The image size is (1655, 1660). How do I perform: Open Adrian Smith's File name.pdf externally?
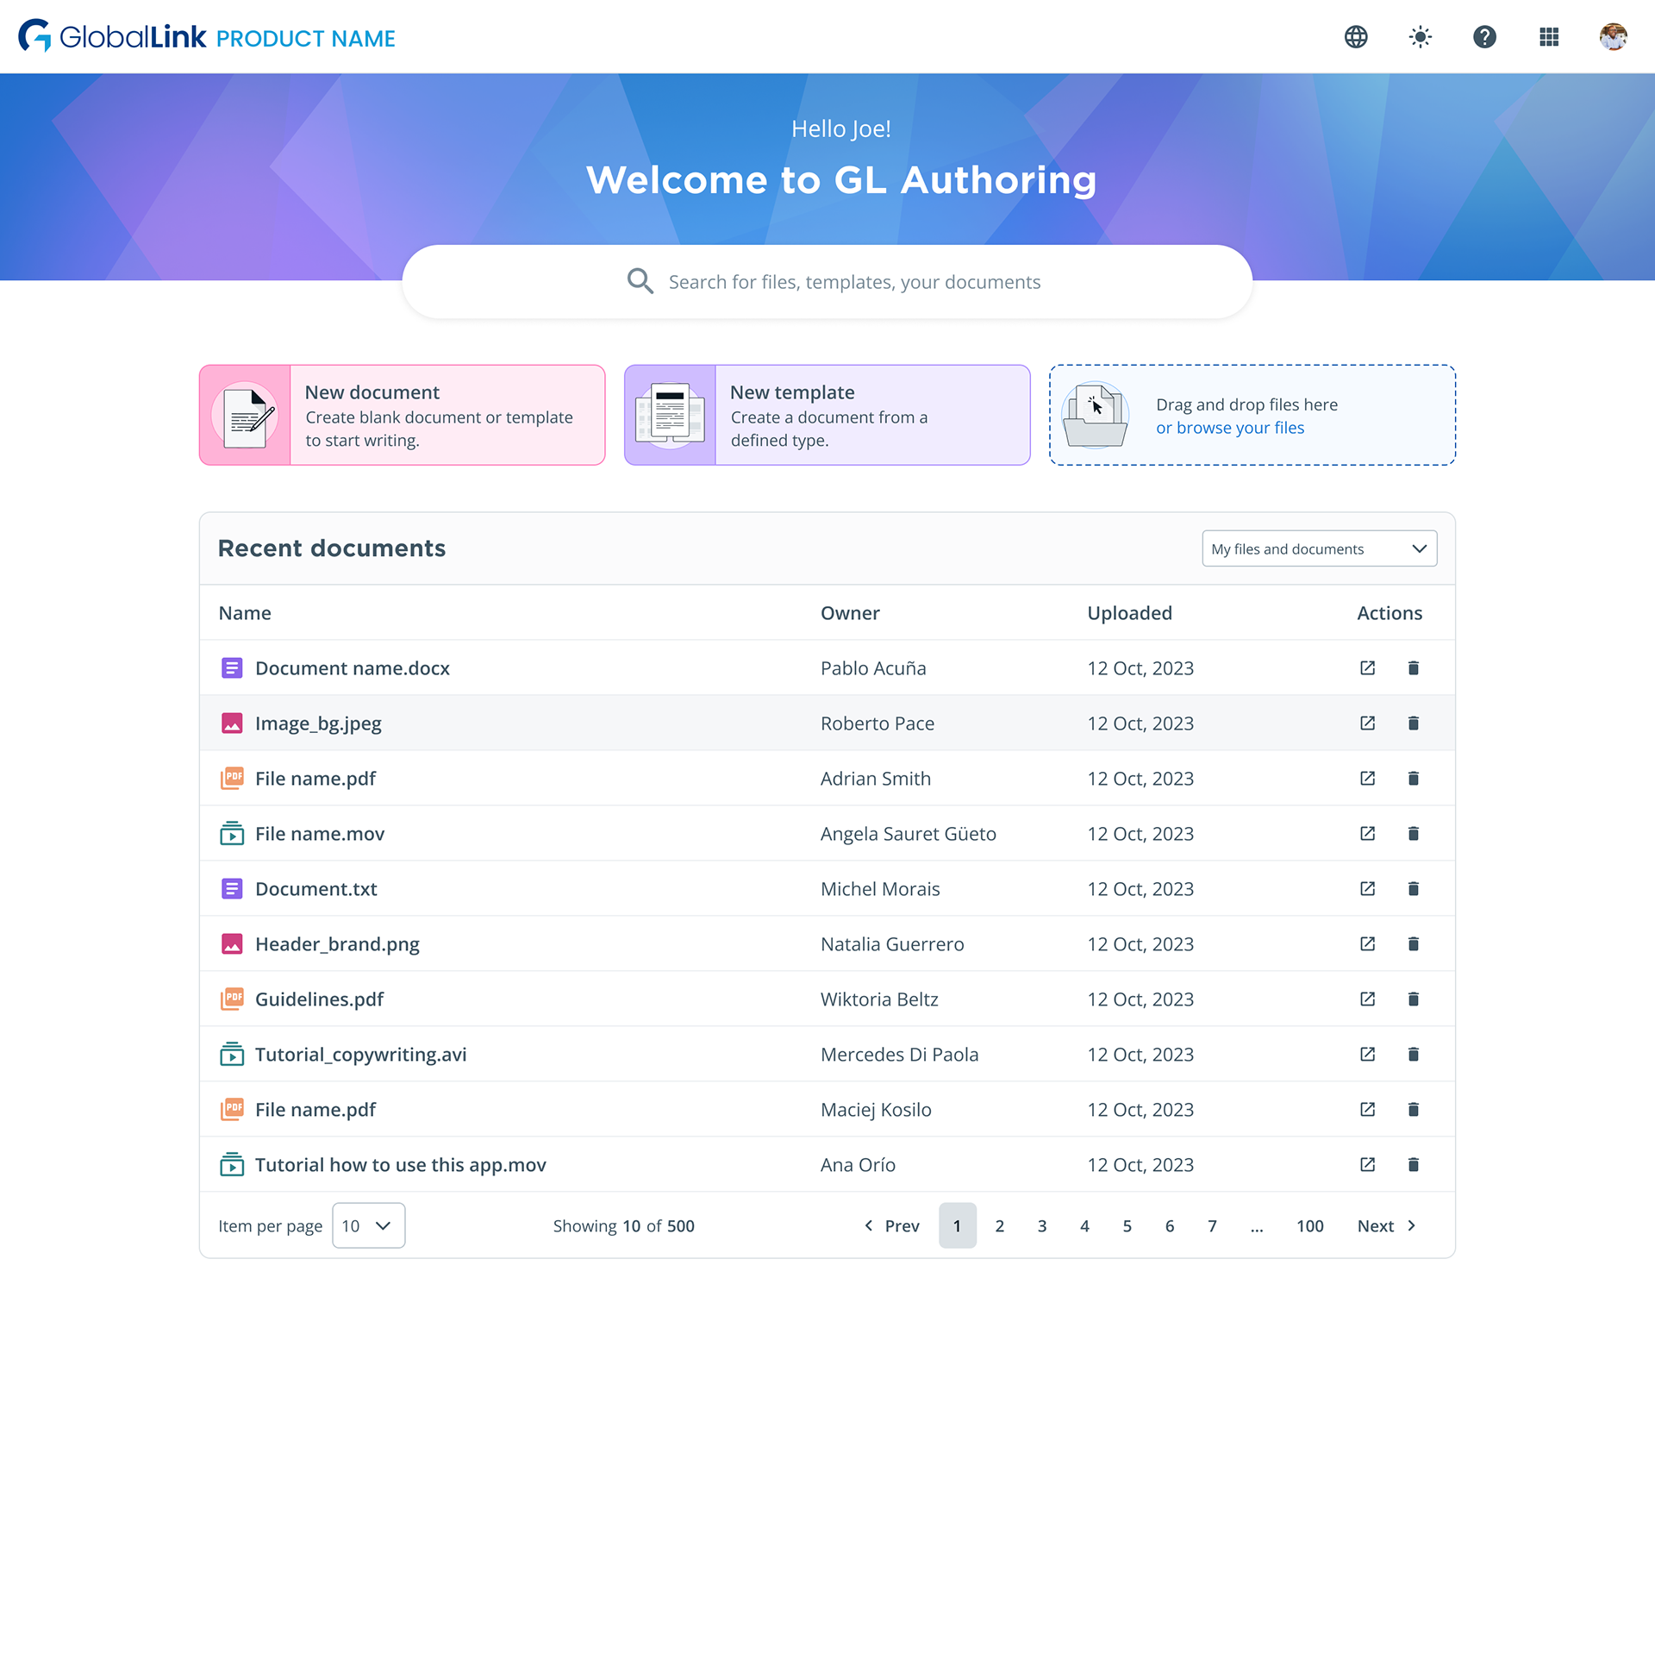coord(1367,778)
